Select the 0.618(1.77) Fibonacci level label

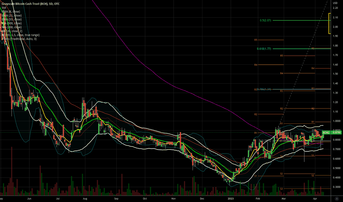point(264,49)
